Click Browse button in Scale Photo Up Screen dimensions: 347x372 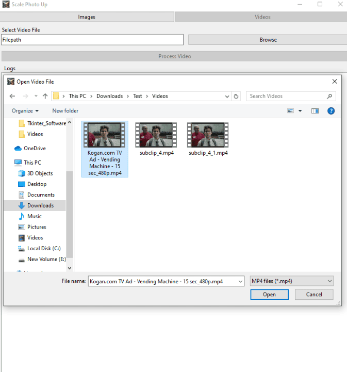coord(268,40)
